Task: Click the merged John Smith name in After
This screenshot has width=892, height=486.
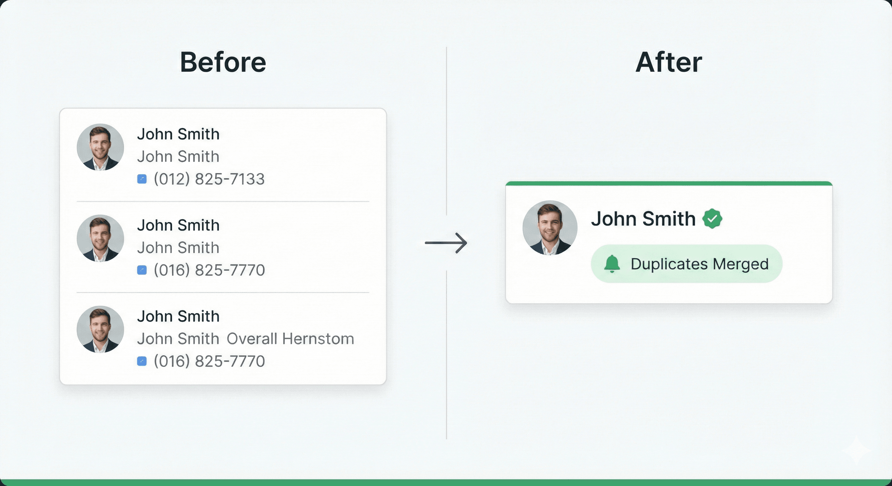Action: point(643,219)
